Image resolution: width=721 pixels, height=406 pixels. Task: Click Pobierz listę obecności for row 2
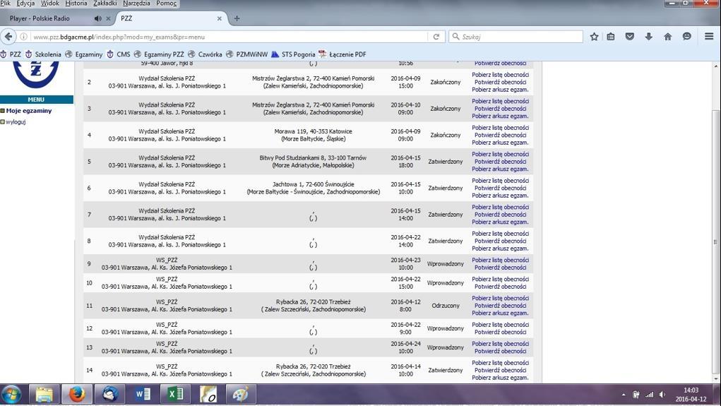click(500, 74)
